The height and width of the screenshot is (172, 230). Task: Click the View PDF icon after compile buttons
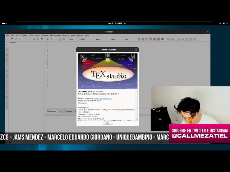[x=60, y=39]
